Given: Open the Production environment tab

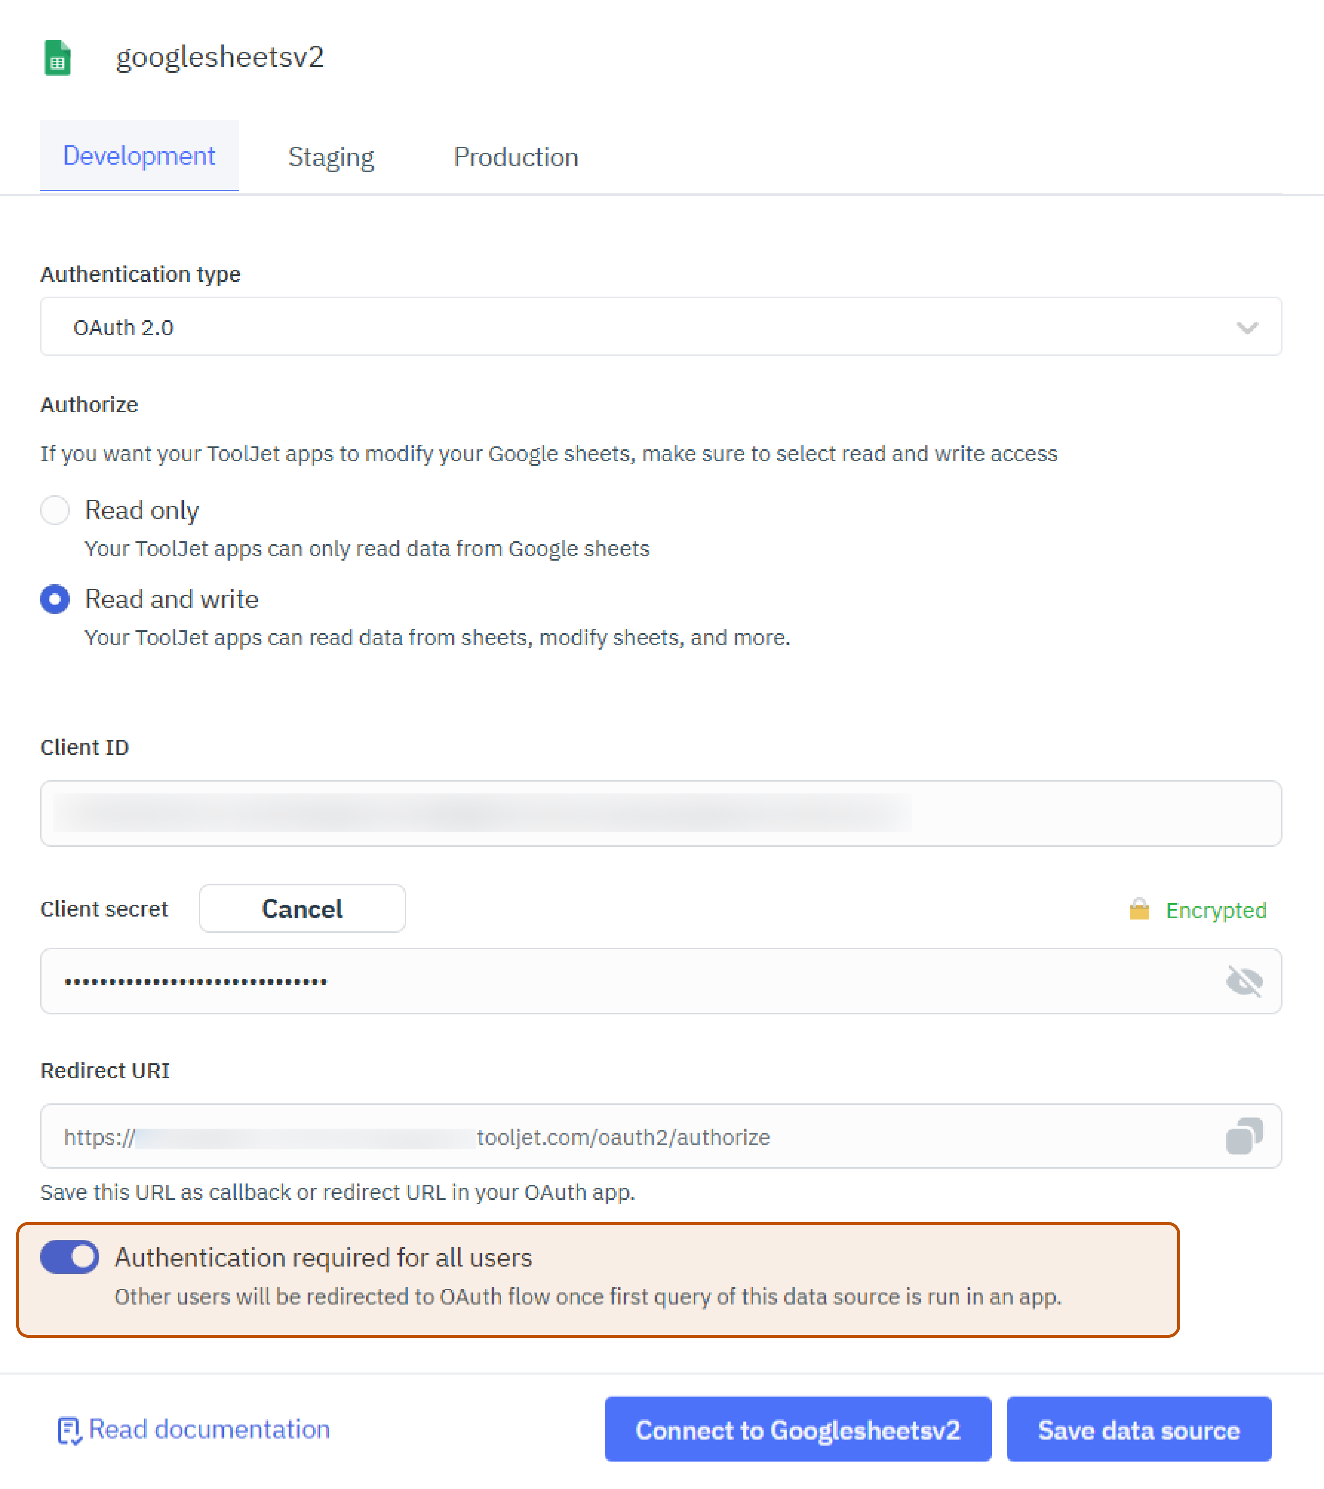Looking at the screenshot, I should coord(516,156).
